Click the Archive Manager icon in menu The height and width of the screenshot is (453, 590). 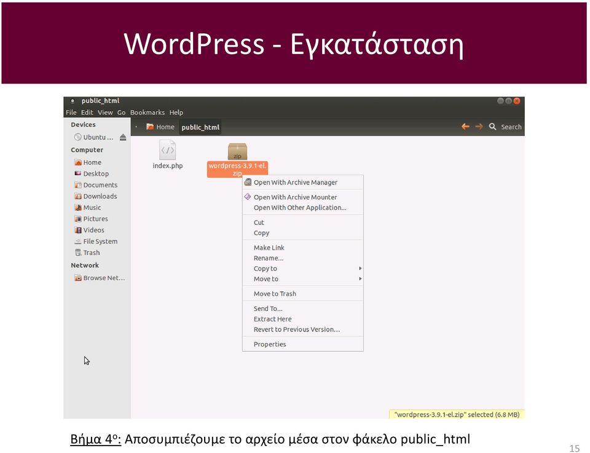248,183
